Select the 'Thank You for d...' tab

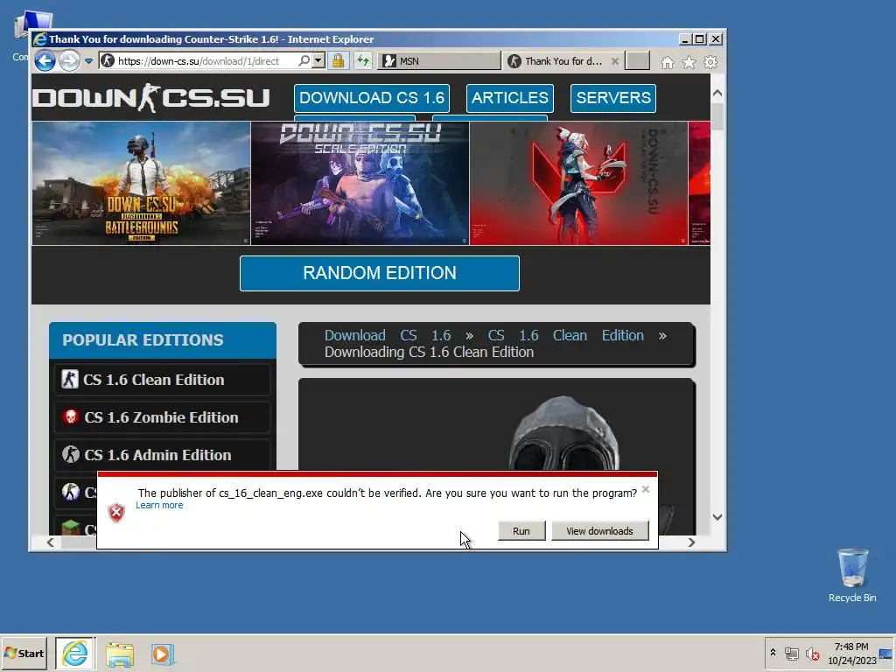pos(557,61)
